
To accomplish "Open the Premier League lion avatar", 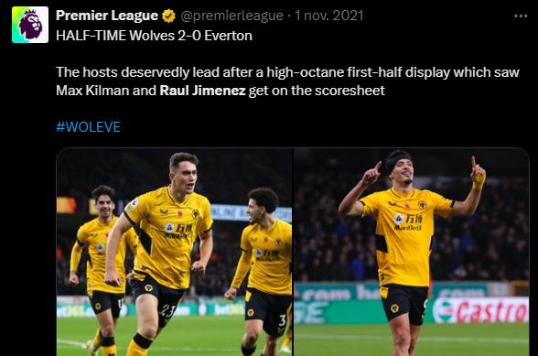I will 30,25.
